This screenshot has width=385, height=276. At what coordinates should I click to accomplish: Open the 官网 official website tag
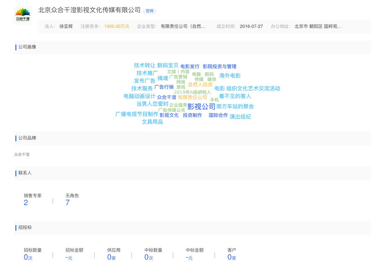pyautogui.click(x=150, y=11)
